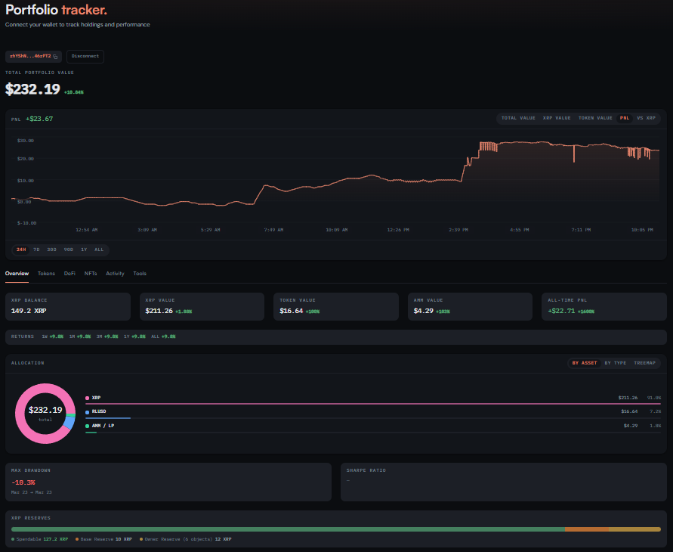Click the XRP Value card
The image size is (673, 552).
click(x=202, y=307)
